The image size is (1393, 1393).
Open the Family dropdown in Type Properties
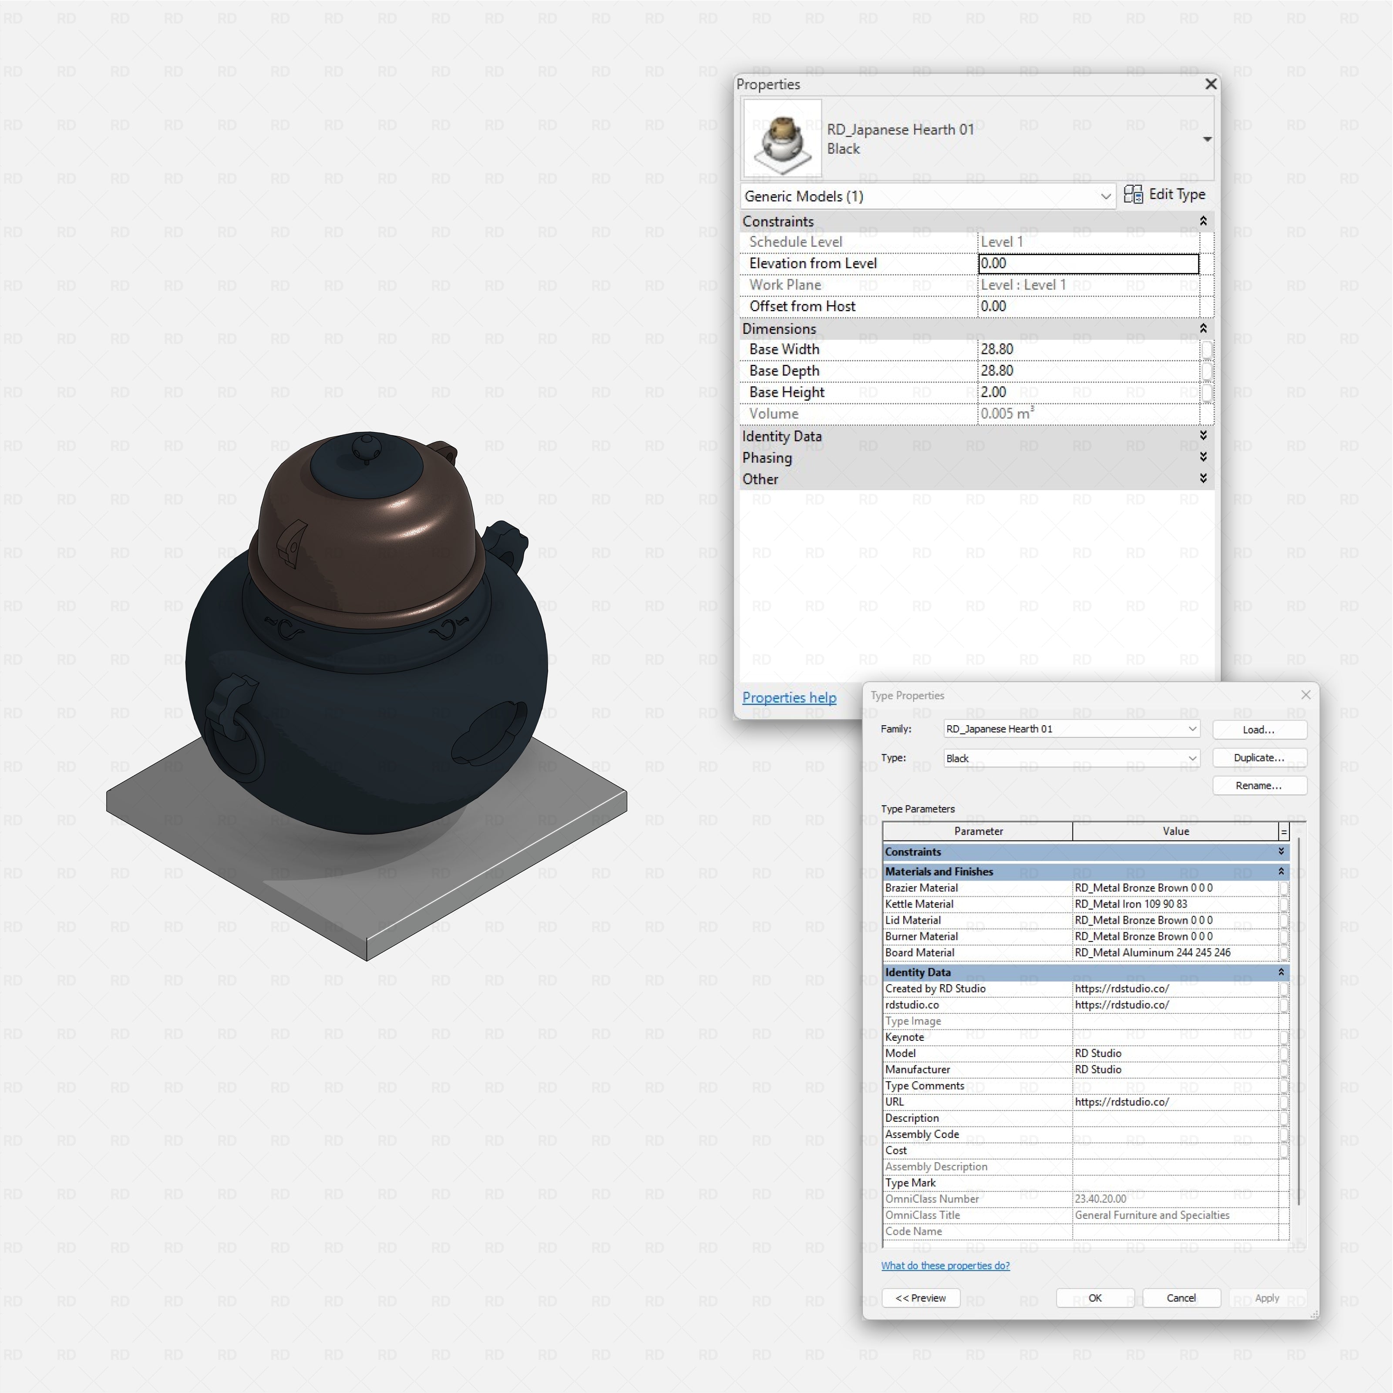coord(1071,729)
